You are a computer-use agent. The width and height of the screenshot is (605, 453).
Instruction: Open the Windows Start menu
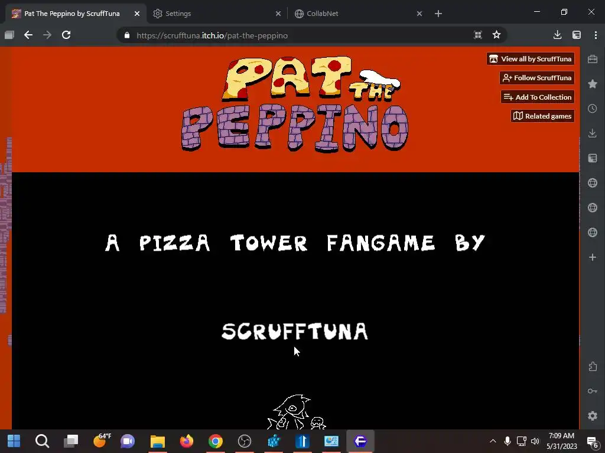coord(14,441)
